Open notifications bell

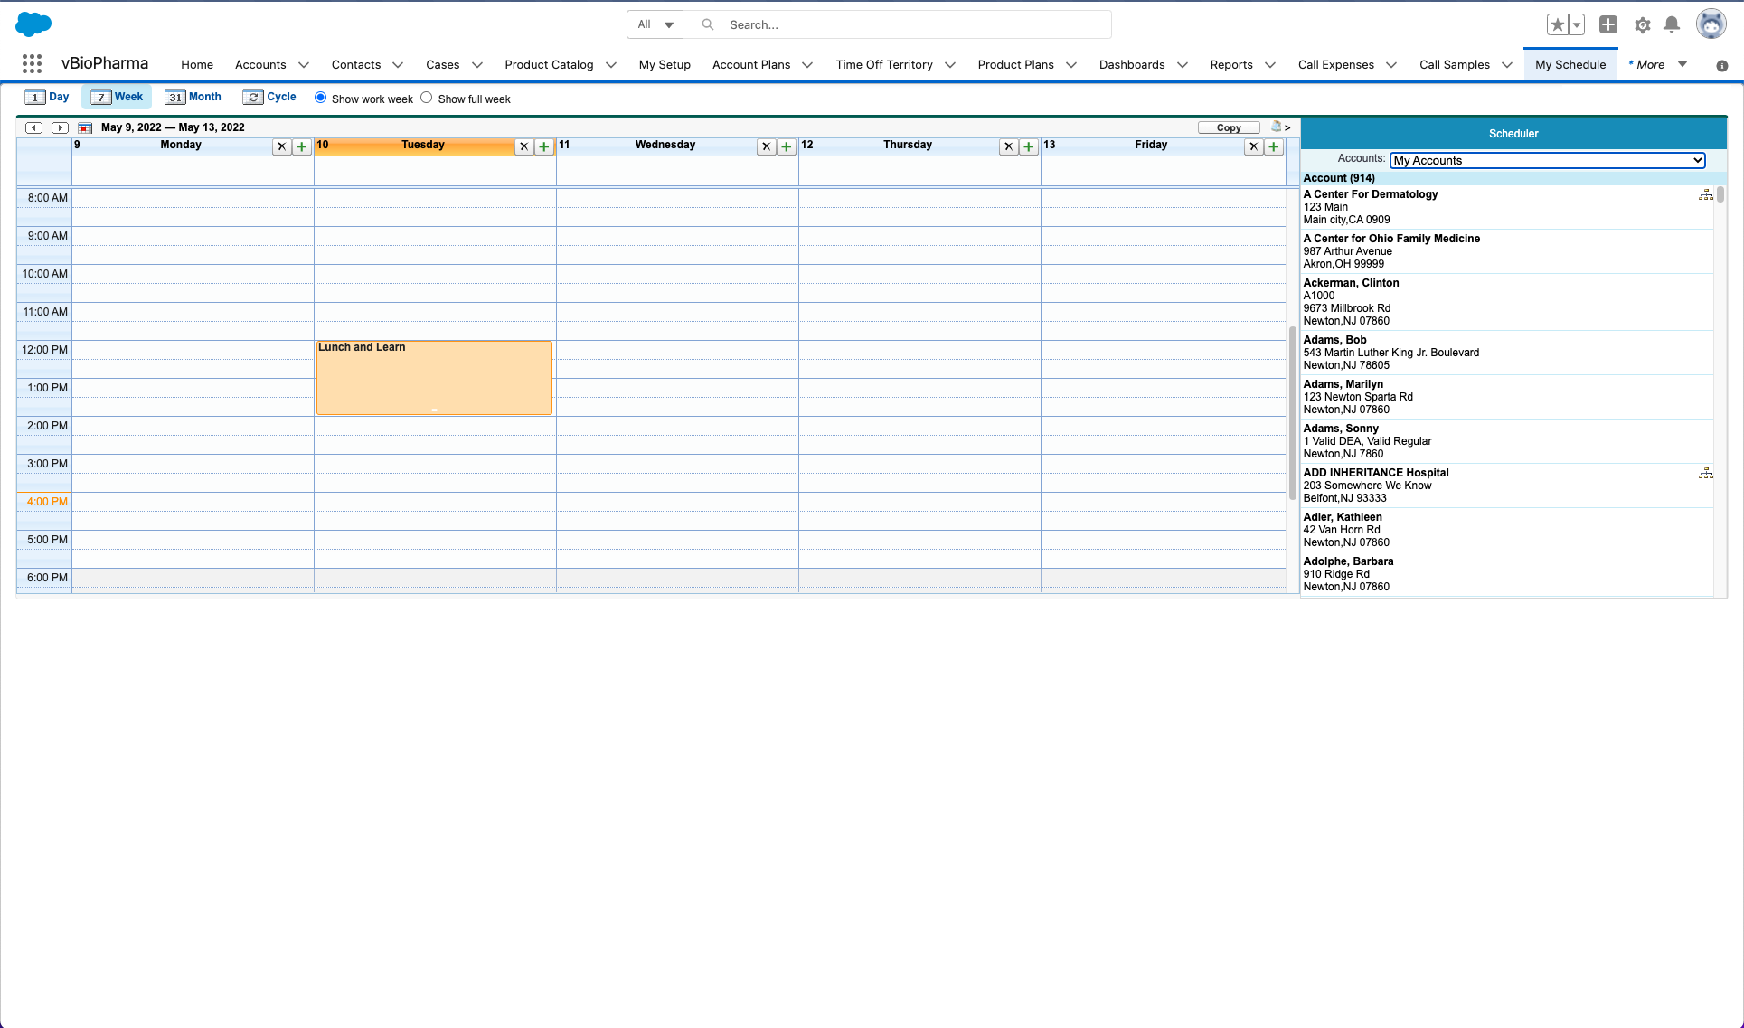pos(1672,25)
